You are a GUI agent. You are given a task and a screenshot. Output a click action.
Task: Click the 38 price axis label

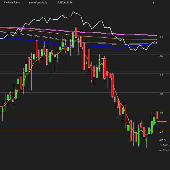[x=161, y=37]
